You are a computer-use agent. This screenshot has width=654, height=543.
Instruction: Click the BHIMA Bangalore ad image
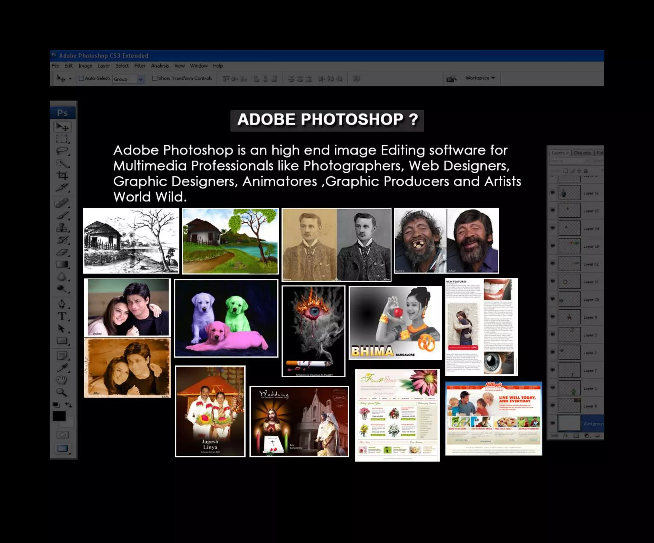[x=395, y=323]
